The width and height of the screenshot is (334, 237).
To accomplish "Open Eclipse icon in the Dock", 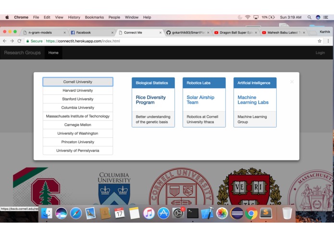I will click(236, 213).
